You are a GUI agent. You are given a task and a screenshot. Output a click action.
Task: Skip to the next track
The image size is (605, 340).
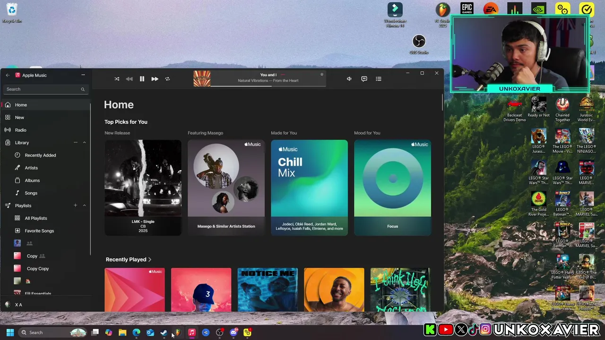coord(155,79)
